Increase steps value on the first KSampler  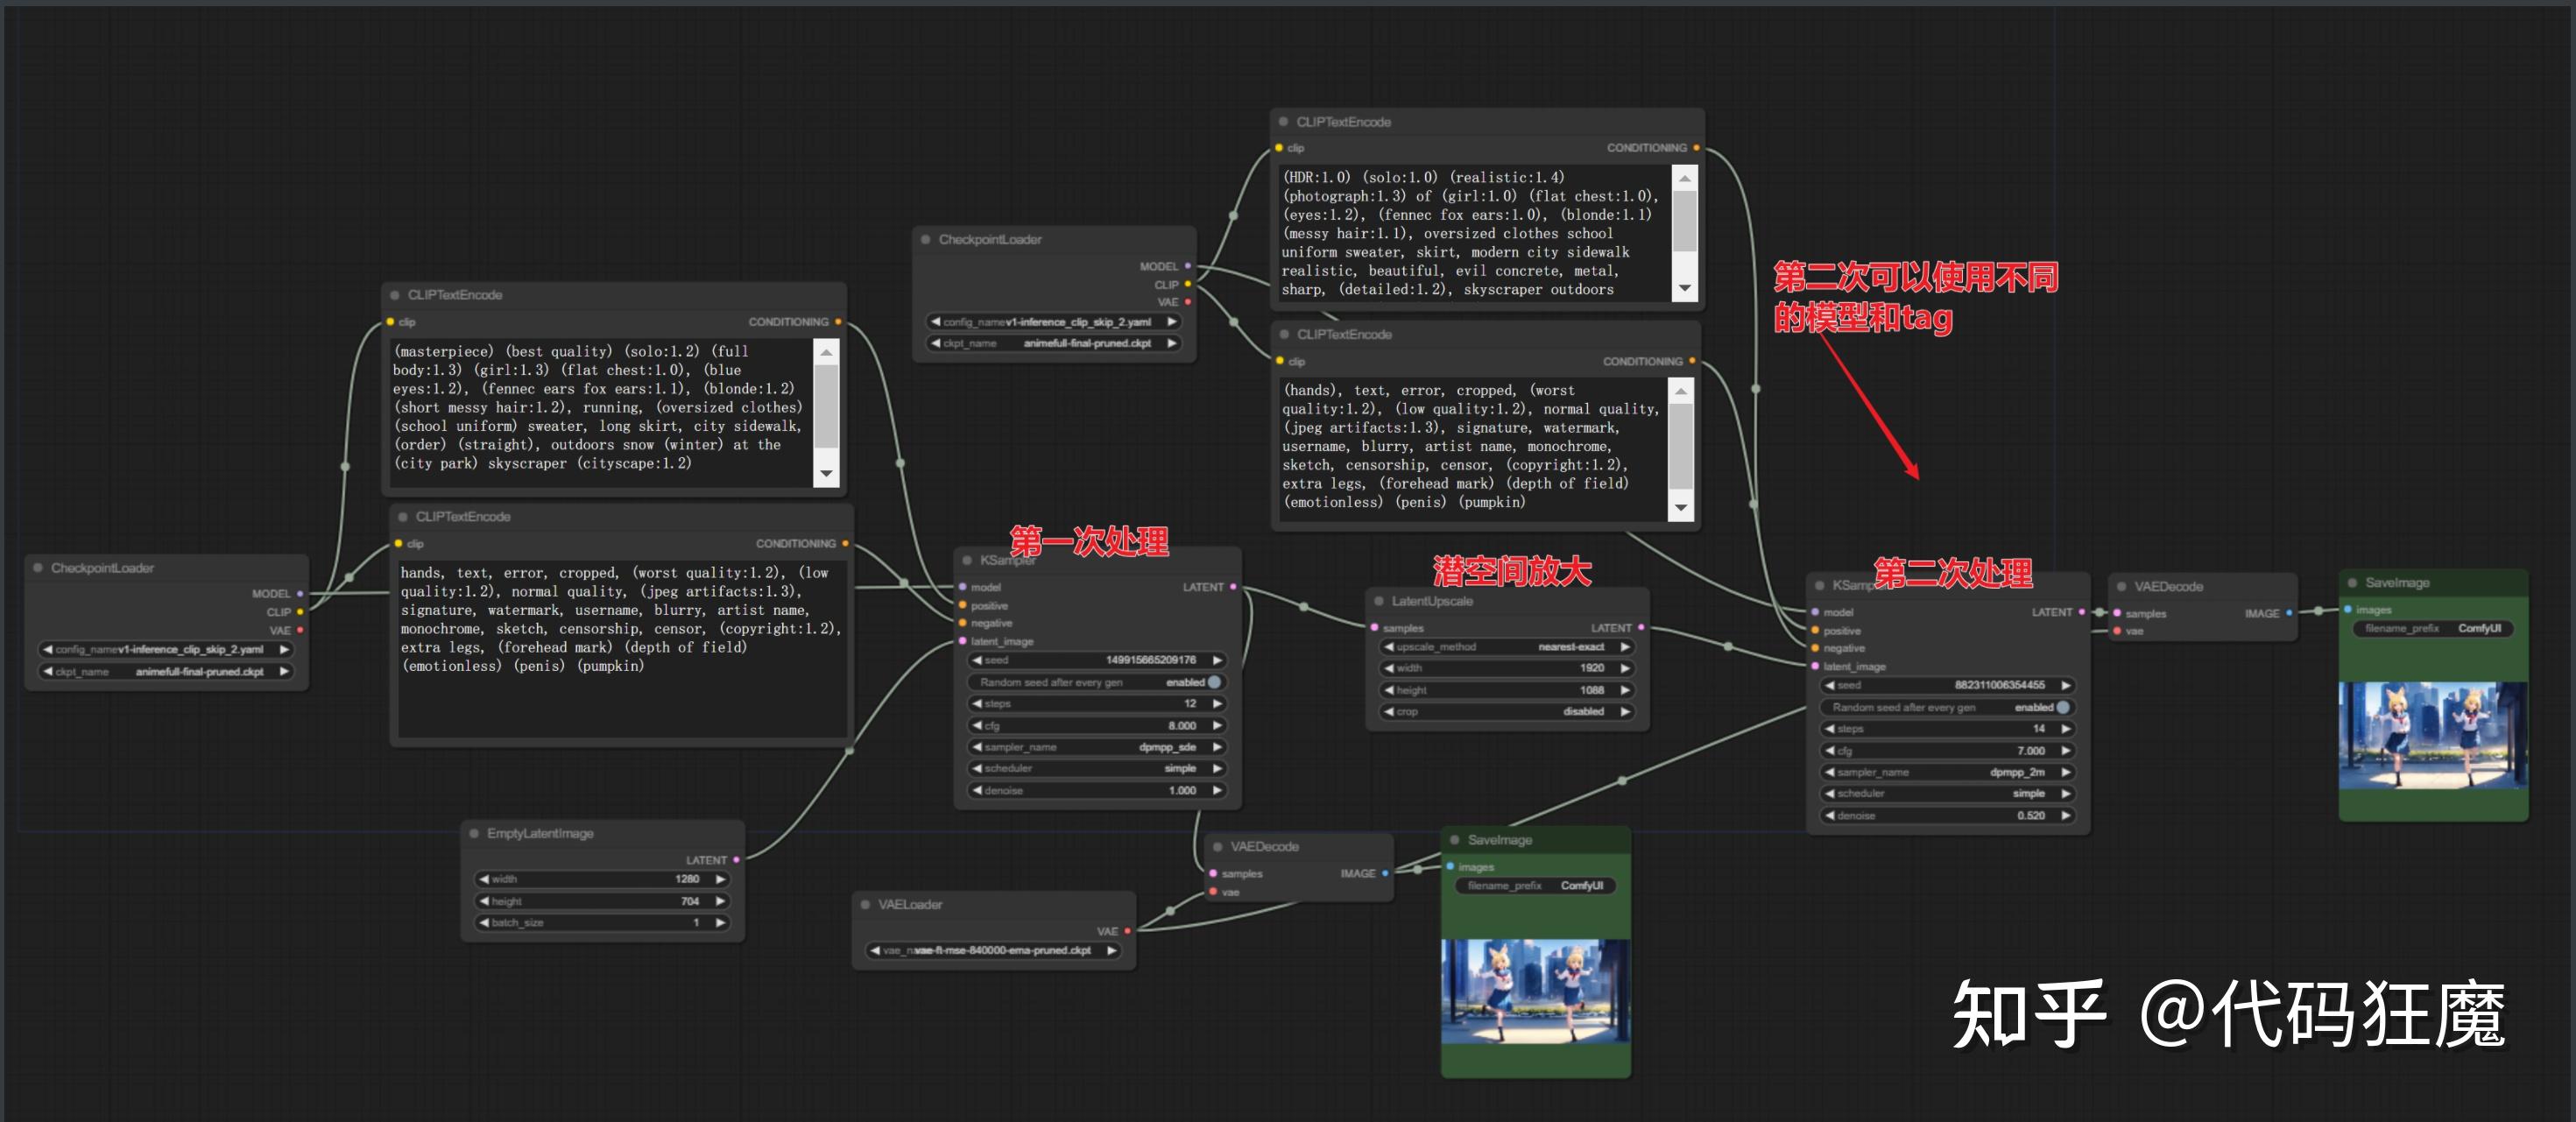(1217, 704)
